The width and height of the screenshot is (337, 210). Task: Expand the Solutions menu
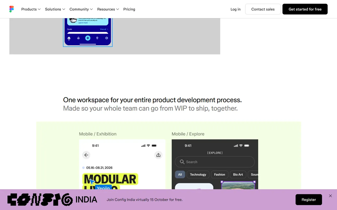point(55,9)
